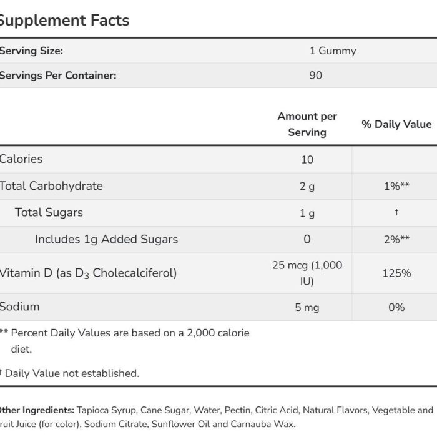Click the Supplement Facts heading

click(x=64, y=21)
